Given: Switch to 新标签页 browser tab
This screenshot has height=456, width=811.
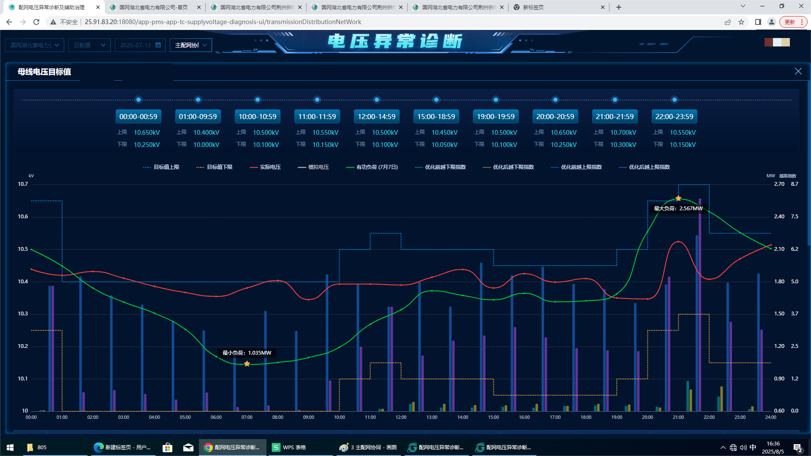Looking at the screenshot, I should [x=533, y=7].
